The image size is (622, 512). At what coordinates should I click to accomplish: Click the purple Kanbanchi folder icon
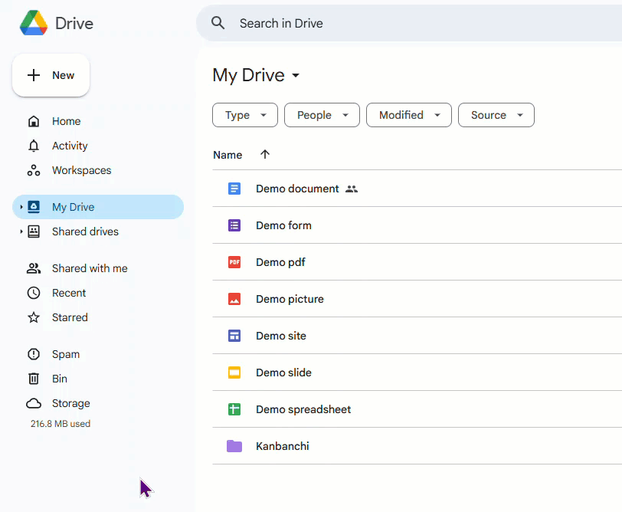(234, 446)
